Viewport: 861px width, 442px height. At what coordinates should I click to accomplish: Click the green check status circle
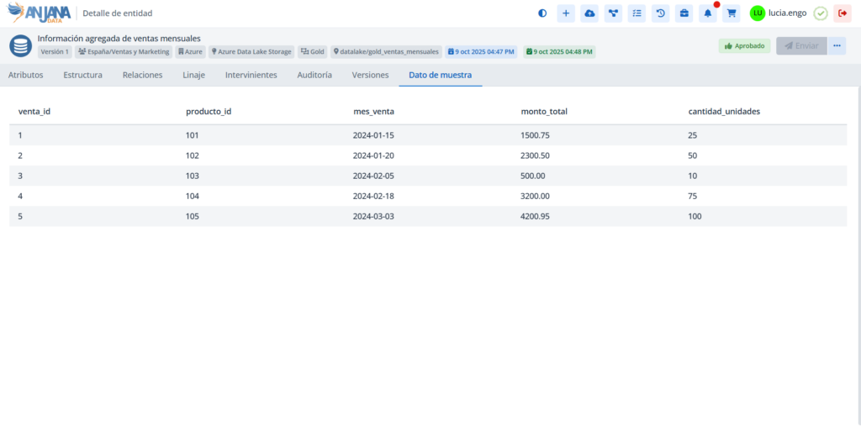point(821,13)
